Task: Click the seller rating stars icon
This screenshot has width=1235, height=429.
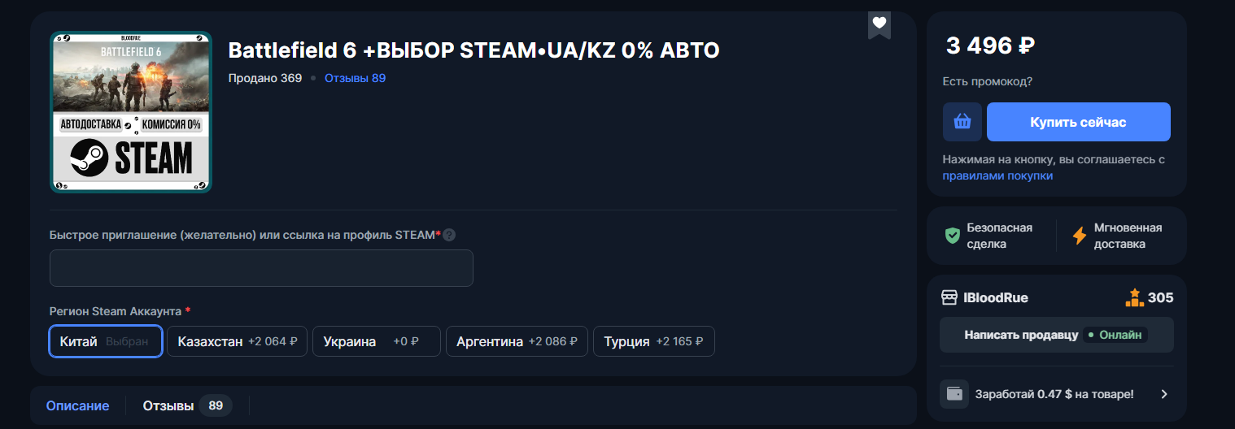Action: pos(1134,297)
